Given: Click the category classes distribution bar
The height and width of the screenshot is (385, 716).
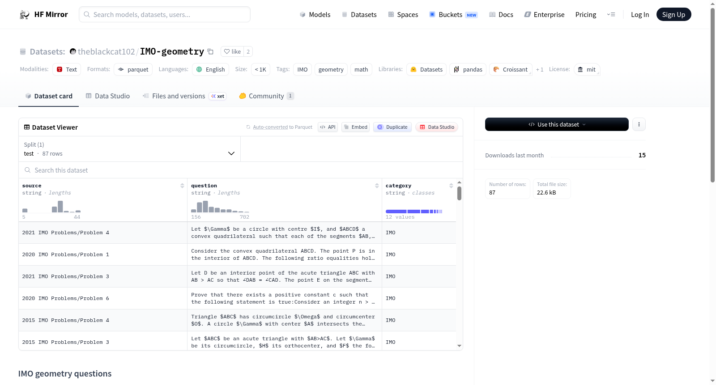Looking at the screenshot, I should (x=414, y=211).
